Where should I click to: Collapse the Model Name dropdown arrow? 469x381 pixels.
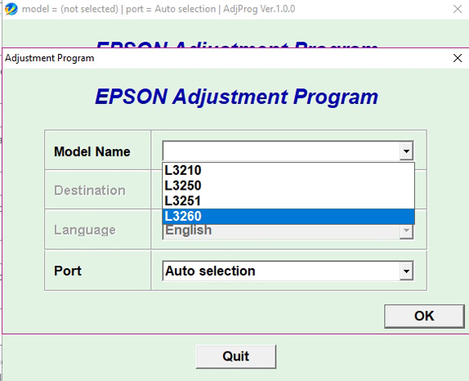[x=406, y=150]
